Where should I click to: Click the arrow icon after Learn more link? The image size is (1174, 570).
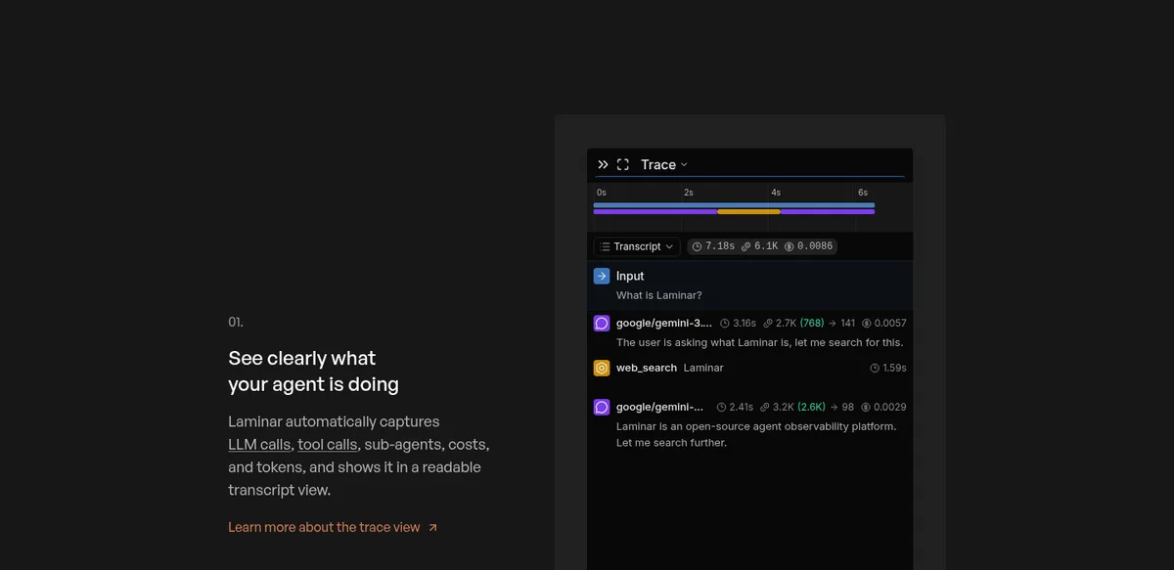point(433,527)
